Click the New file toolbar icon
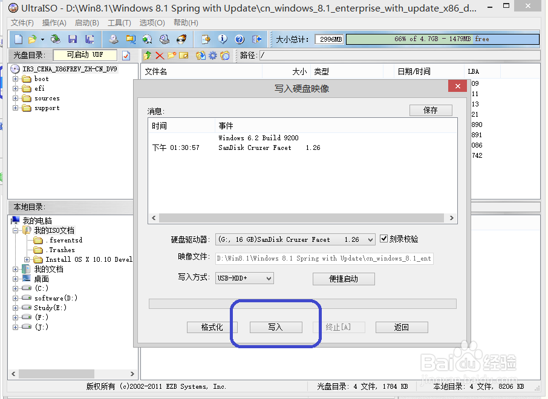Viewport: 548px width, 399px height. click(18, 39)
